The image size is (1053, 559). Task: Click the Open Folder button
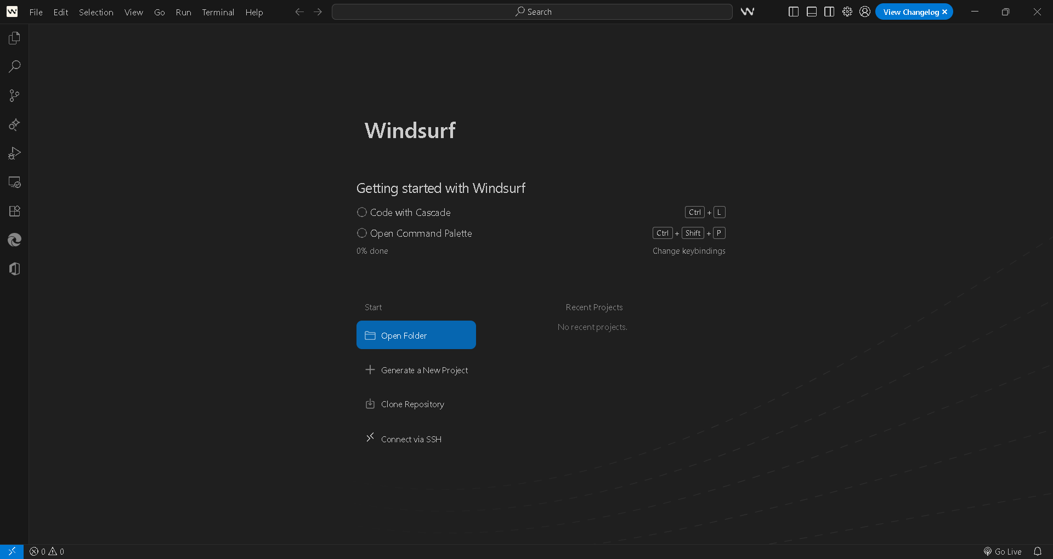coord(416,335)
